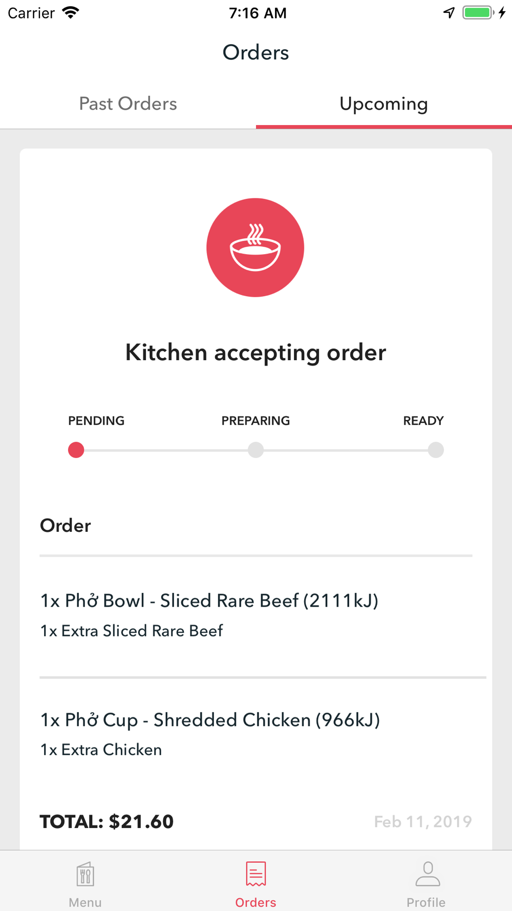Tap the steaming bowl order status icon
The height and width of the screenshot is (911, 512).
click(x=255, y=247)
